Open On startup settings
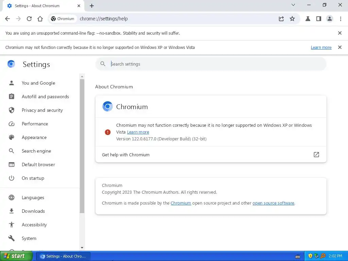 click(33, 178)
